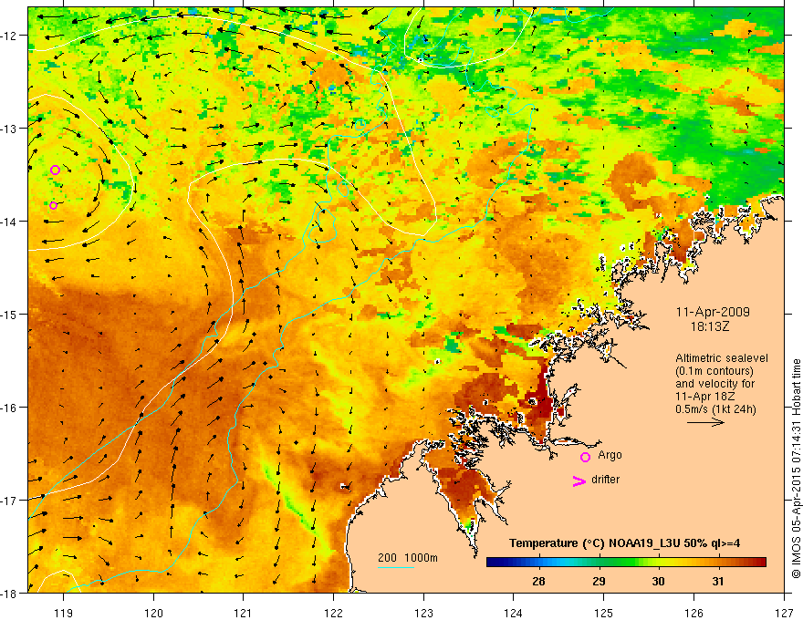Click longitude axis label '124'

pos(514,613)
